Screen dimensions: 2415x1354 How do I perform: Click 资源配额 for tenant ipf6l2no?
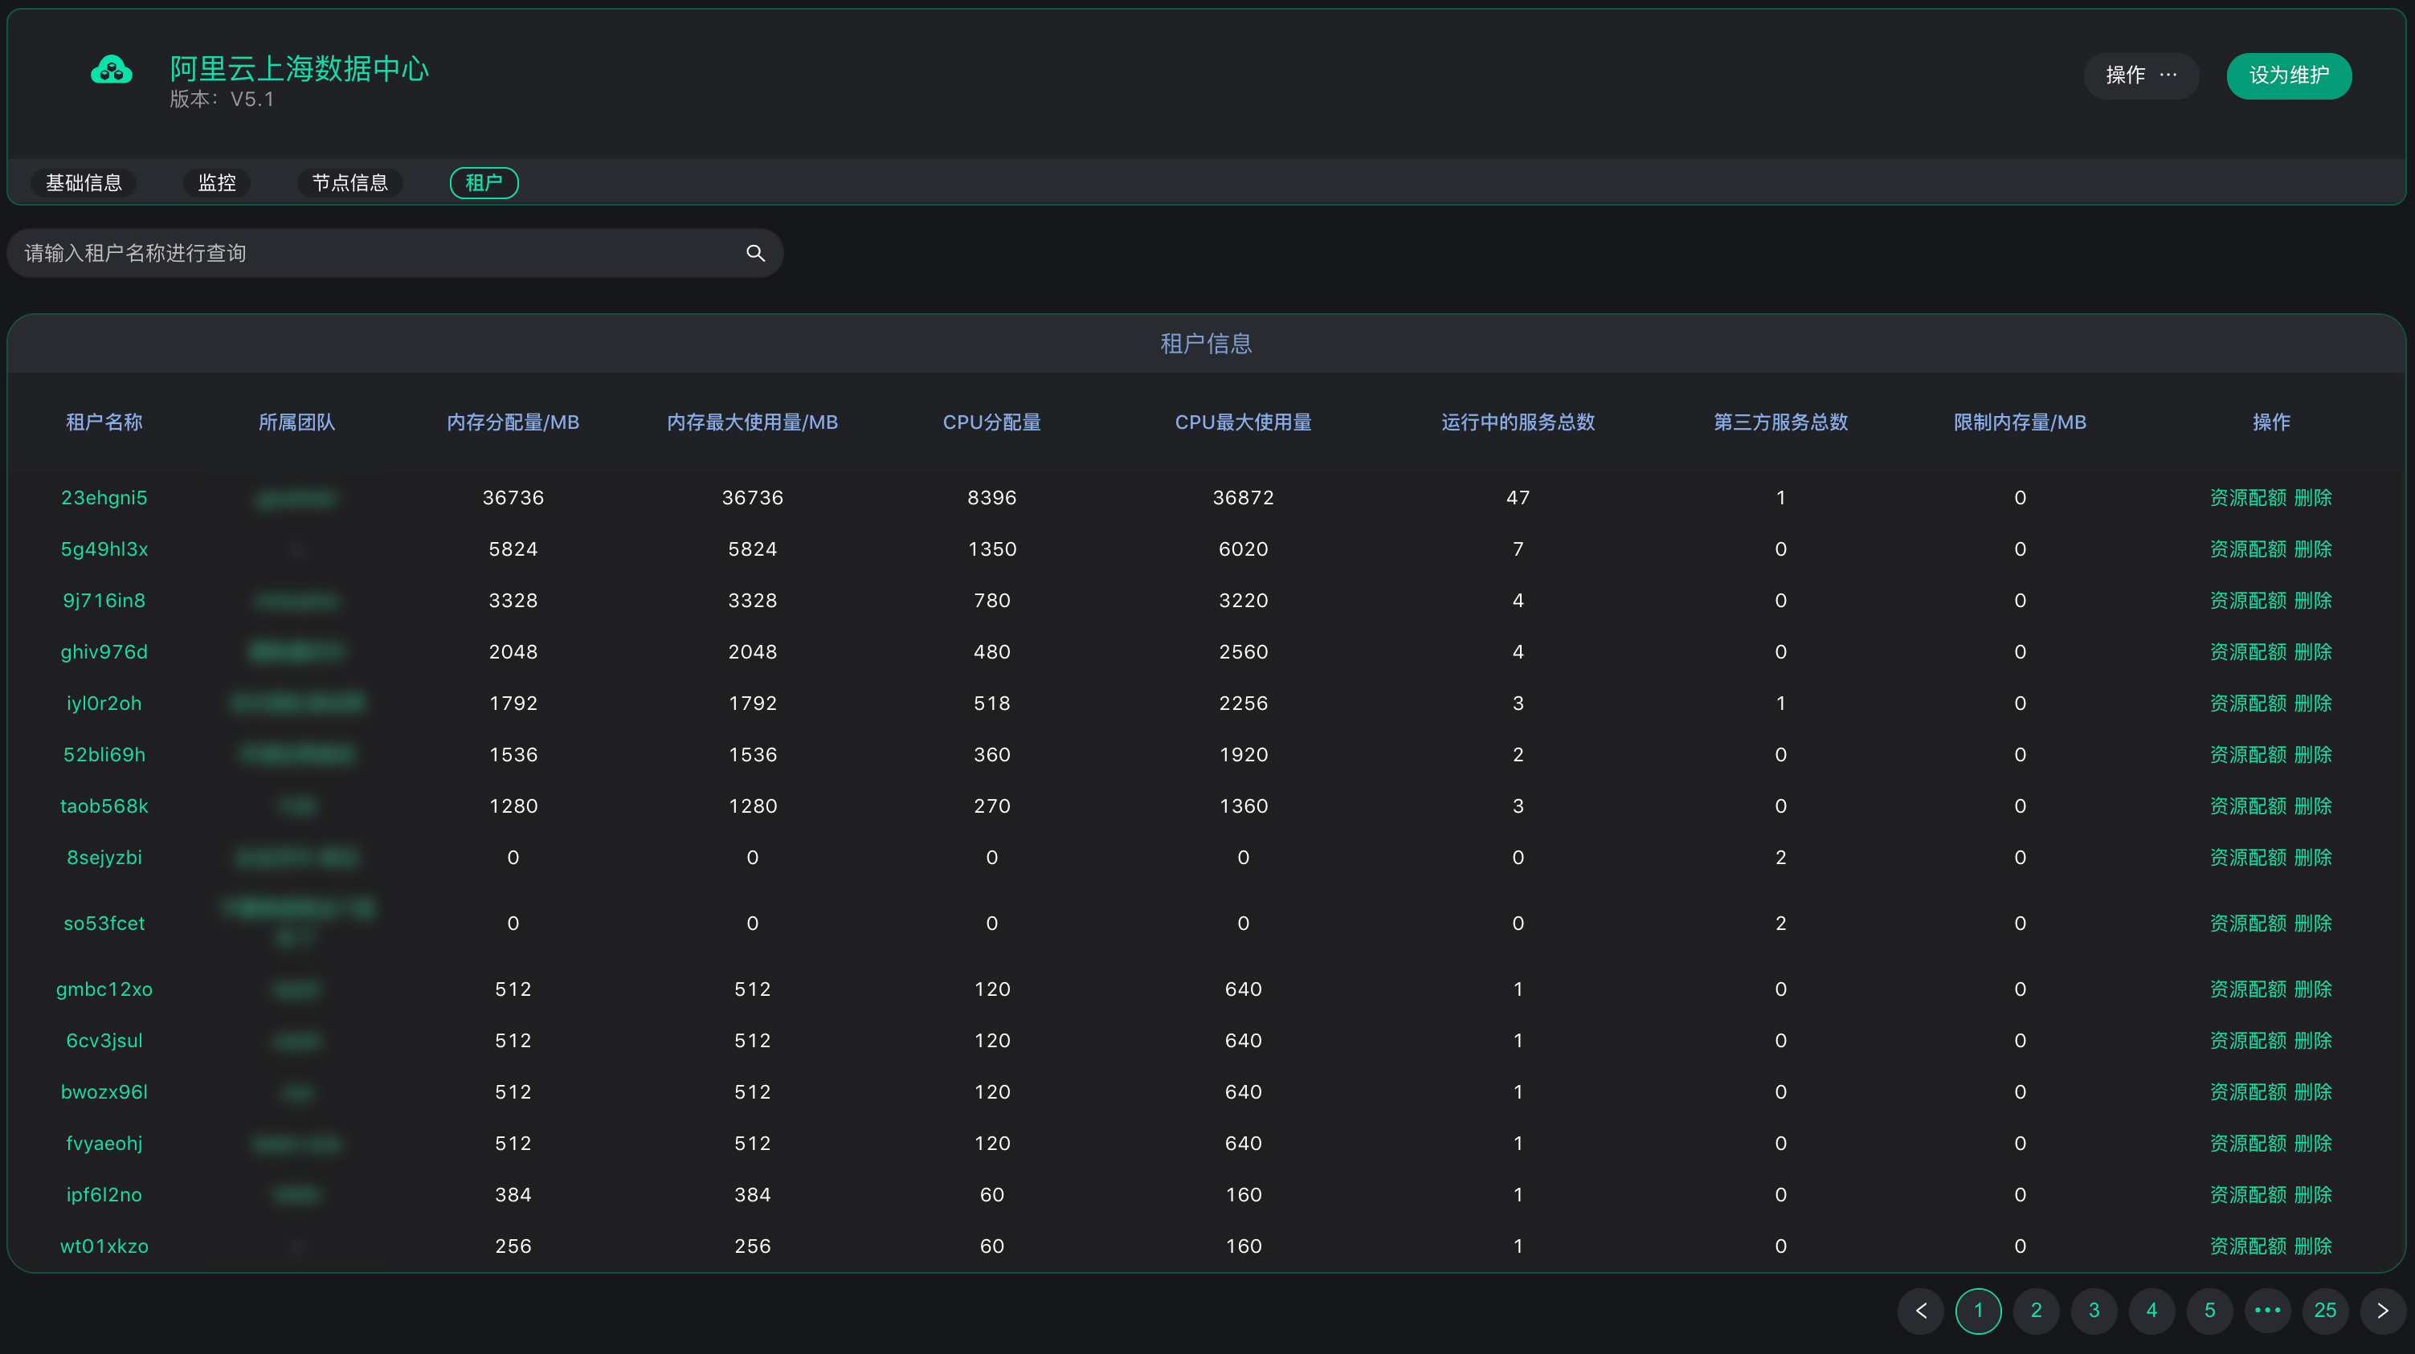coord(2247,1196)
